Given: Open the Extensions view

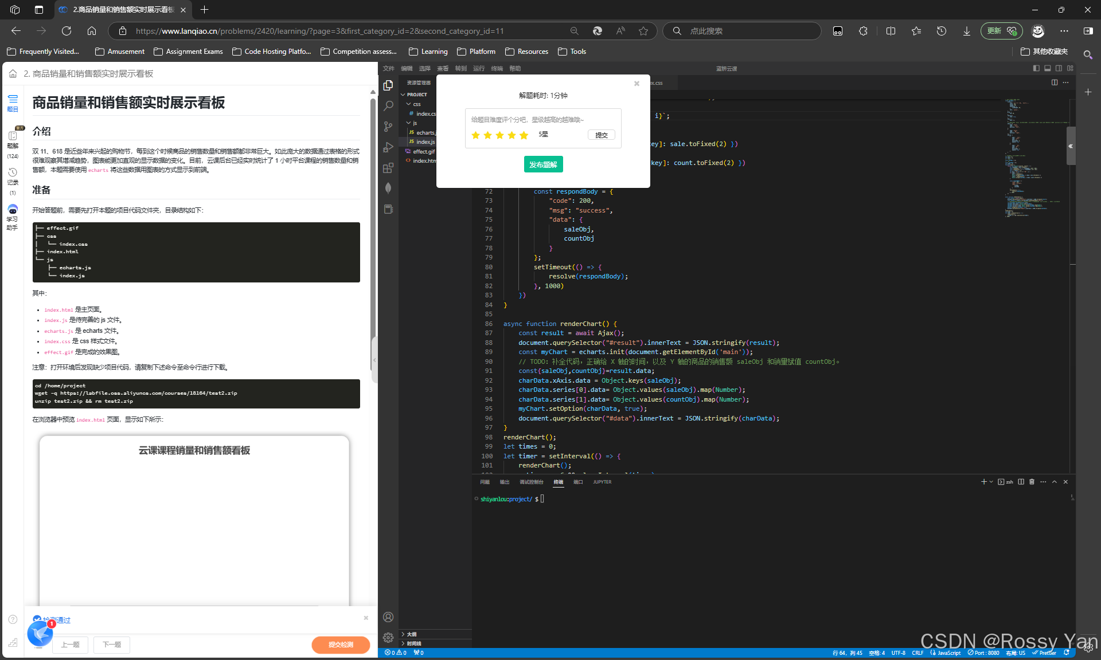Looking at the screenshot, I should tap(388, 168).
